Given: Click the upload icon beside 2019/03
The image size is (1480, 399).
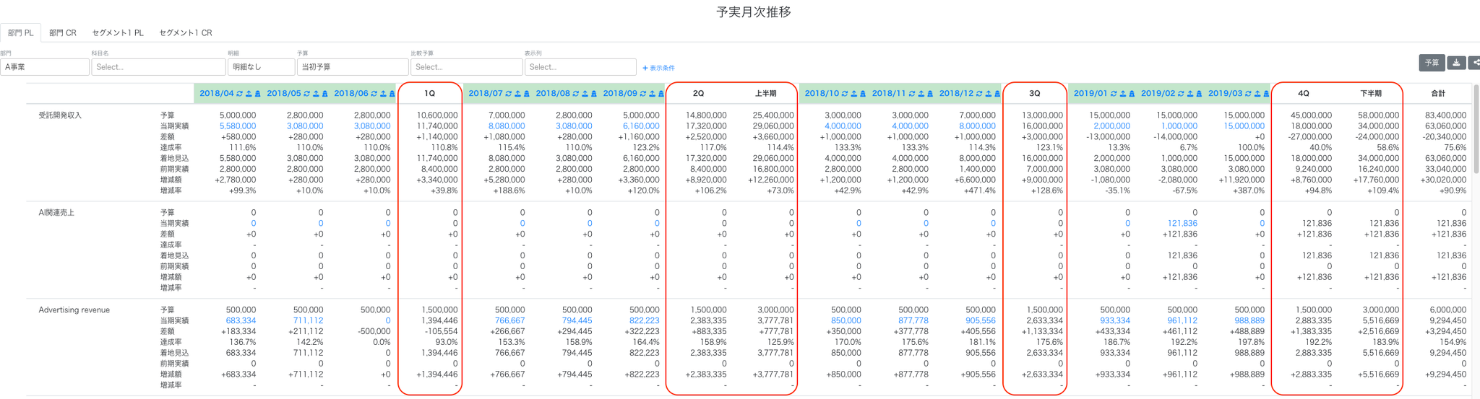Looking at the screenshot, I should (1257, 94).
